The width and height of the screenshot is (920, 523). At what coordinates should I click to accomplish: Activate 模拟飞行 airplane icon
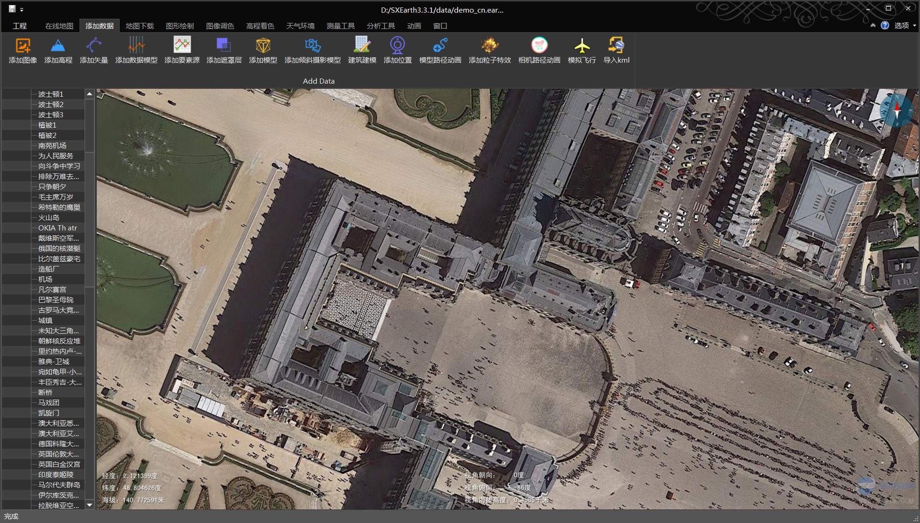coord(582,50)
